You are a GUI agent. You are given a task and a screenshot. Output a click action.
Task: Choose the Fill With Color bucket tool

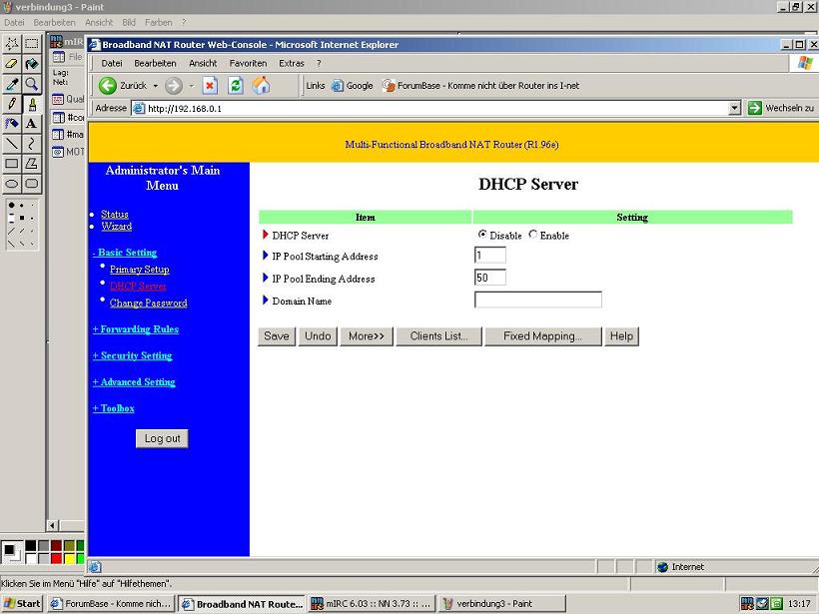32,64
